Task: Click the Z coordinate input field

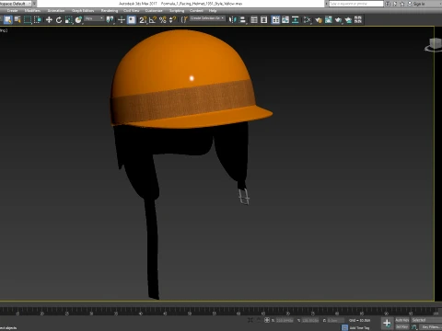Action: pyautogui.click(x=335, y=320)
